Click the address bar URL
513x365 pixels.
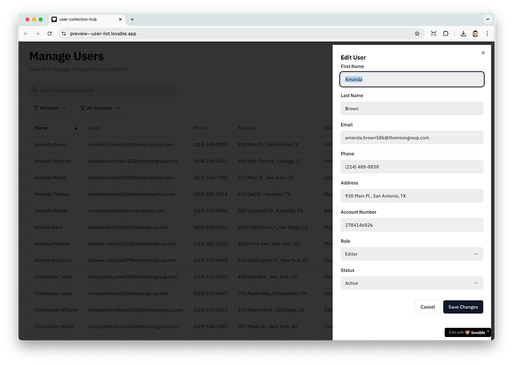click(103, 33)
